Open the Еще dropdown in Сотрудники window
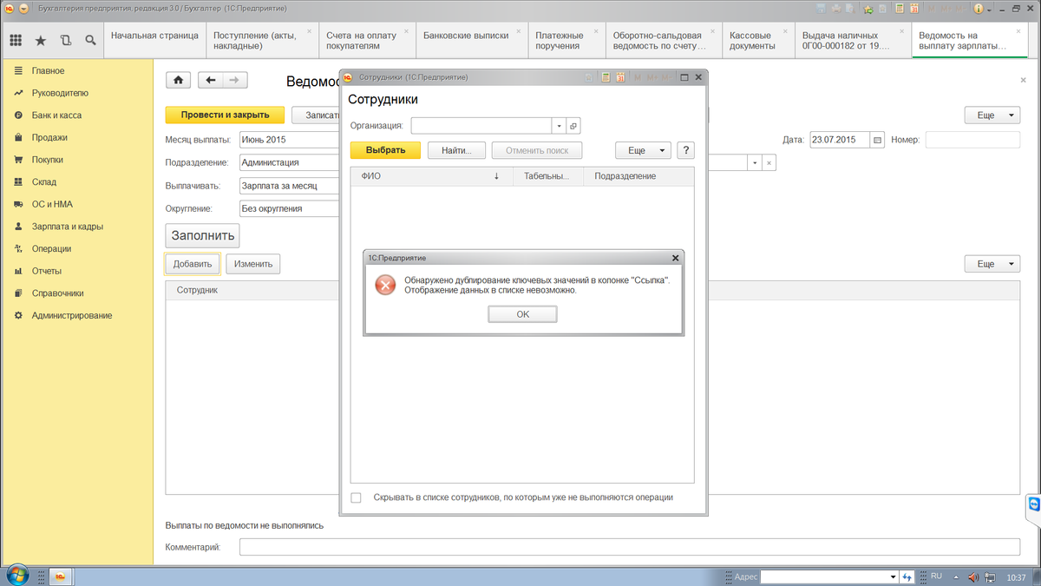 [x=643, y=150]
